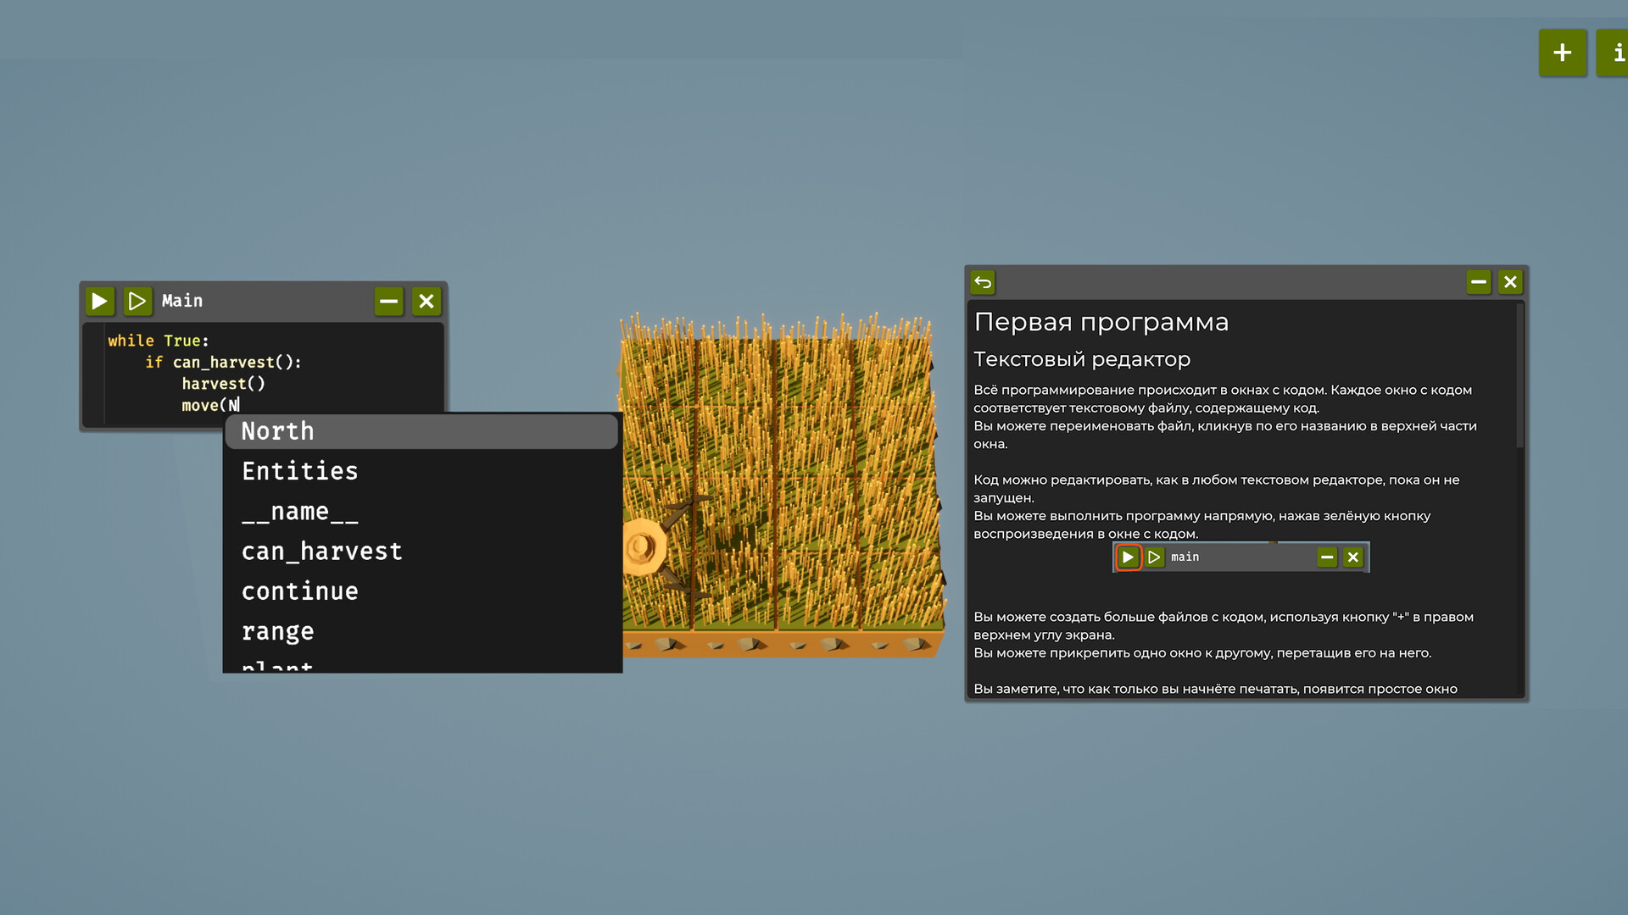Screen dimensions: 1628x915
Task: Click the Main title to rename the file
Action: [181, 301]
